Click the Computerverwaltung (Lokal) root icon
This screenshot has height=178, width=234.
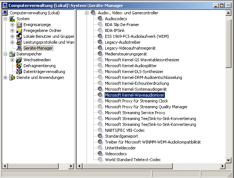click(5, 13)
